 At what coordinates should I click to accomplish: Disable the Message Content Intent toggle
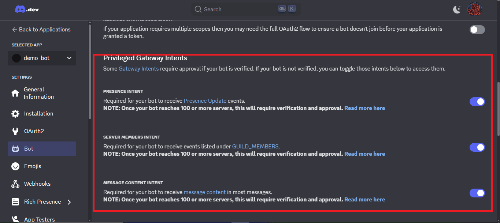click(477, 193)
